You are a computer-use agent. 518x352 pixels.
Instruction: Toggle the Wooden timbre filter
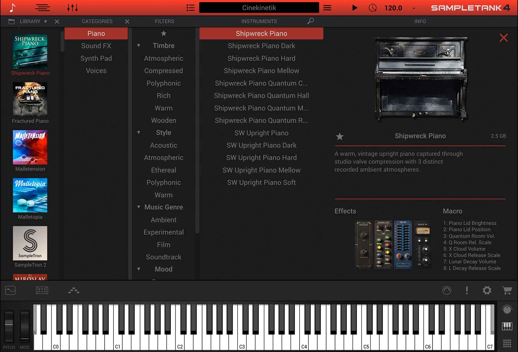(163, 120)
